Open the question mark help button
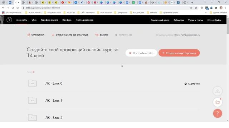 tap(218, 113)
